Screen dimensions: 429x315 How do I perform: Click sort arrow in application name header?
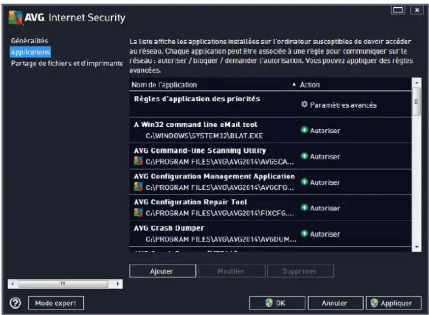coord(294,85)
